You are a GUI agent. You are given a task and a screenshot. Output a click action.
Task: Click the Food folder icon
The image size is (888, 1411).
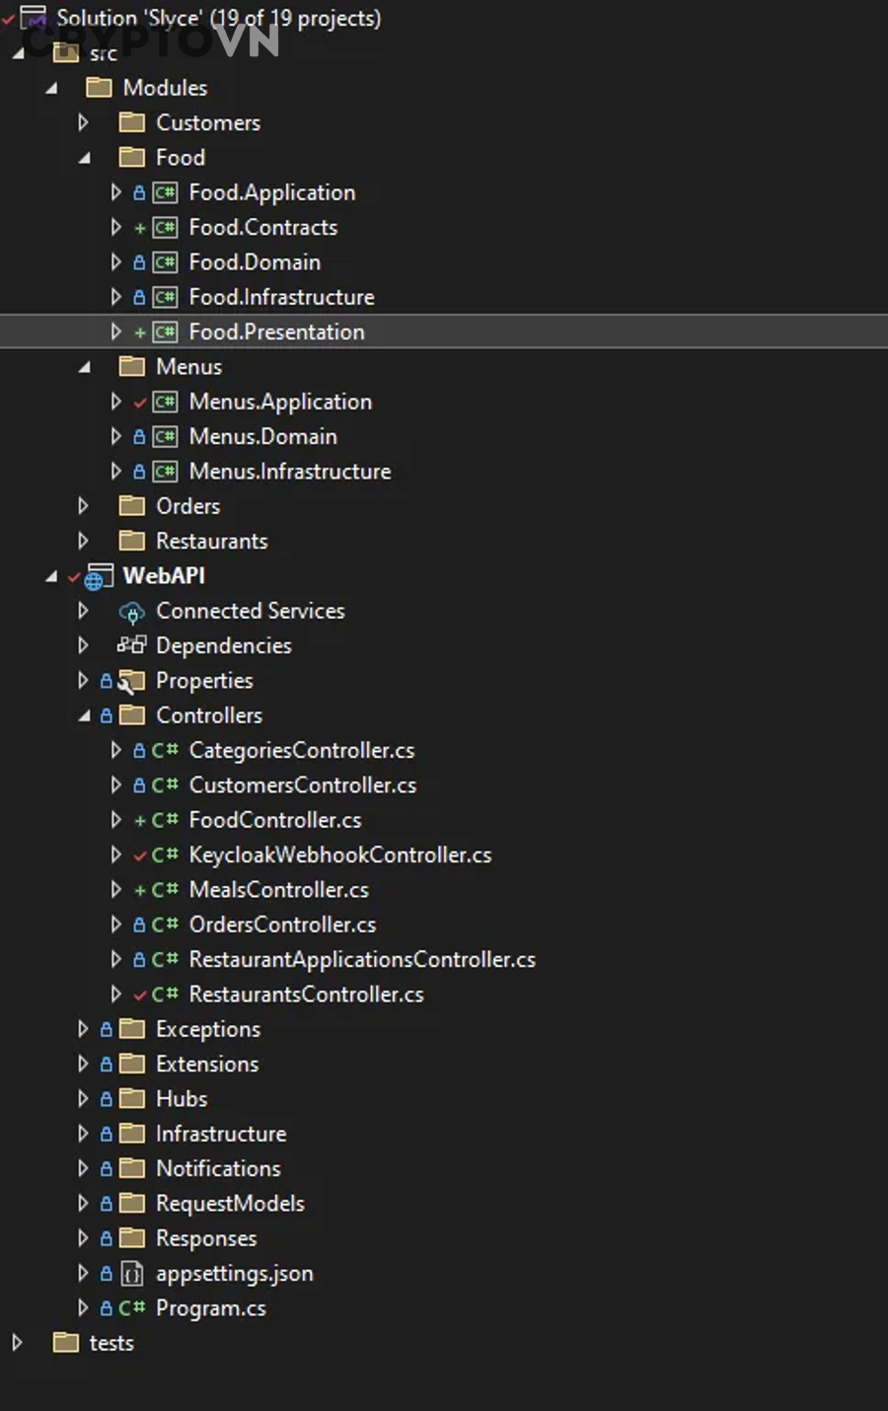[131, 157]
